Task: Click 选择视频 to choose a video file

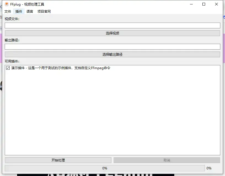Action: (112, 33)
